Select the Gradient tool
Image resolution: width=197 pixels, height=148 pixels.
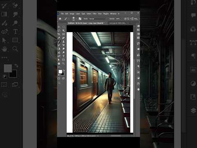click(x=59, y=49)
